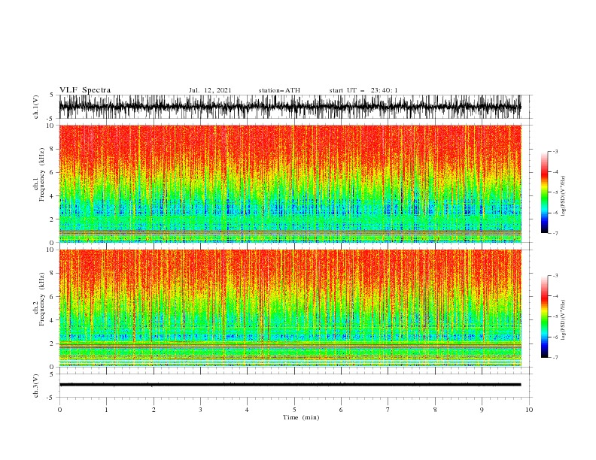Screen dimensions: 596x460
Task: Click inside the ch.1 spectrogram panel
Action: (x=290, y=183)
